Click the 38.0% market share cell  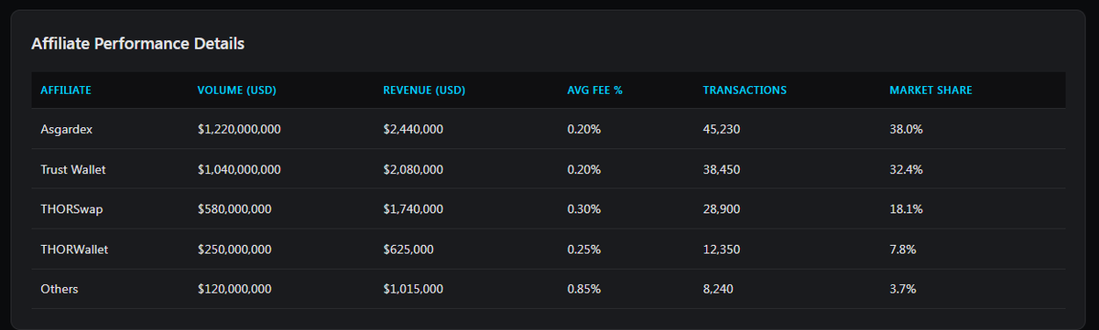tap(906, 130)
